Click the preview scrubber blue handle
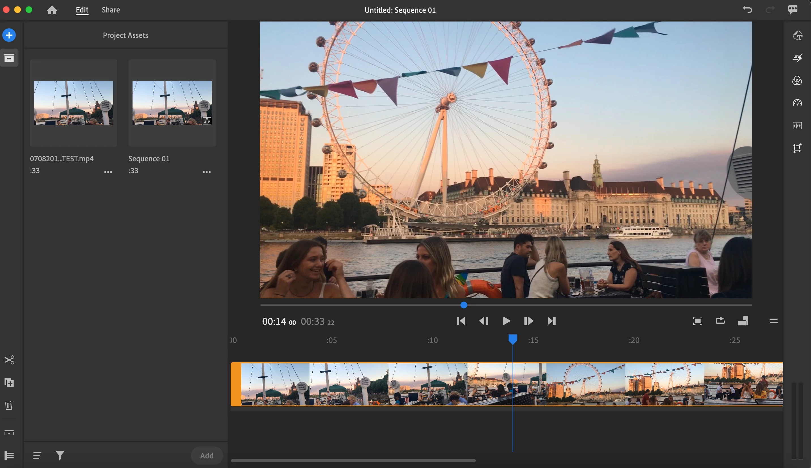The height and width of the screenshot is (468, 811). (463, 305)
